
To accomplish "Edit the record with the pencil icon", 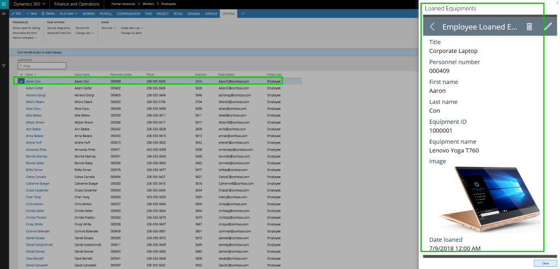I will pos(548,27).
